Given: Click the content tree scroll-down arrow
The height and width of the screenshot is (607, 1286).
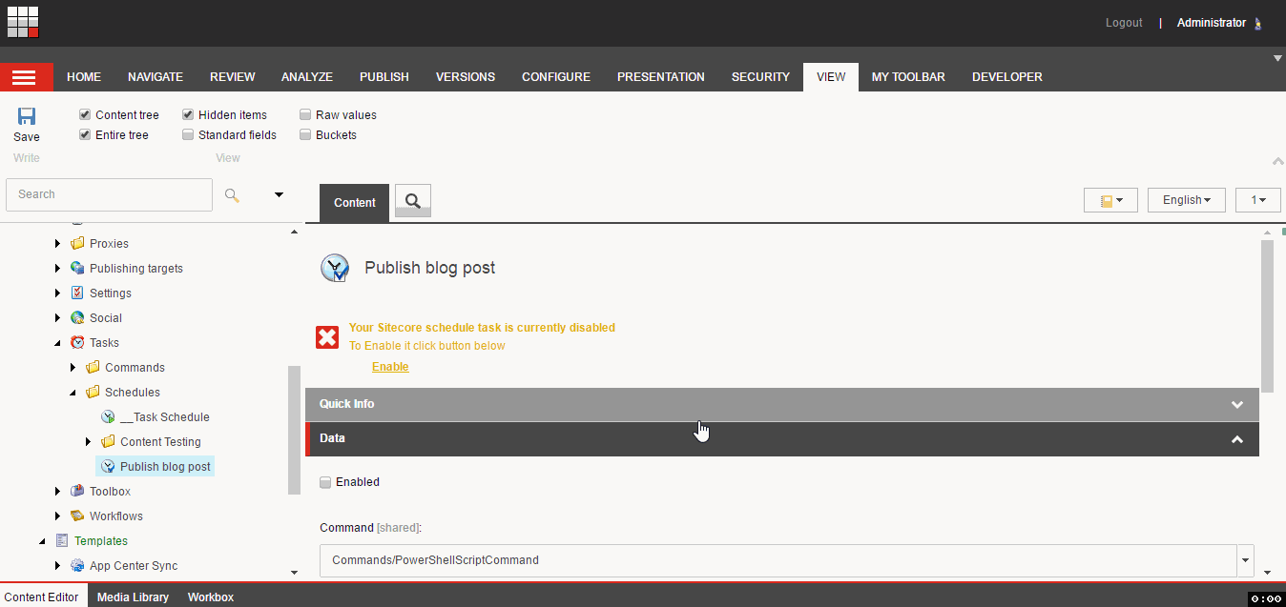Looking at the screenshot, I should point(294,572).
